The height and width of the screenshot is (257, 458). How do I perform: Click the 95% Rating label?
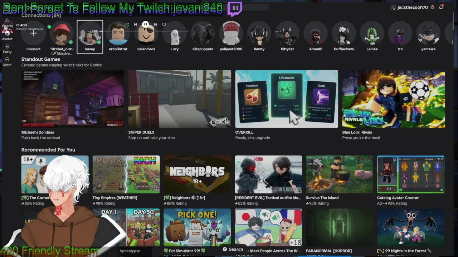[x=317, y=203]
